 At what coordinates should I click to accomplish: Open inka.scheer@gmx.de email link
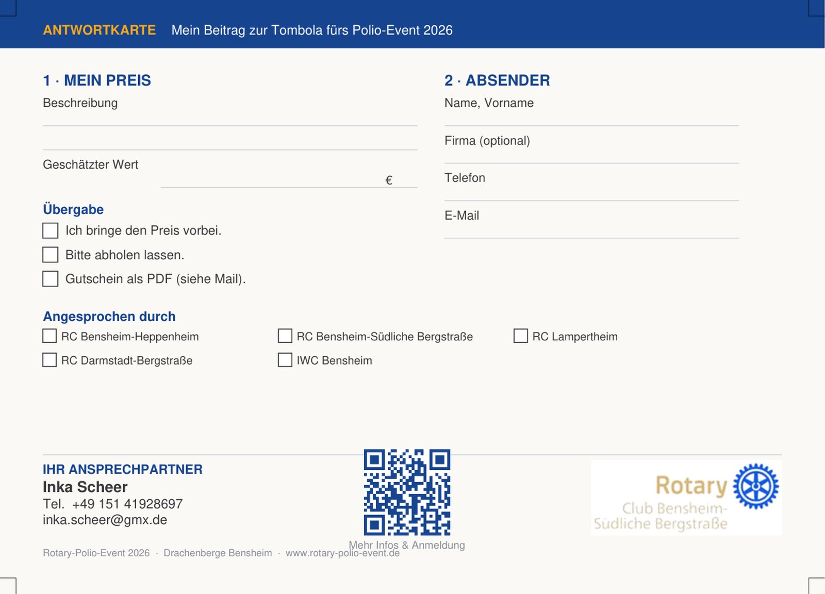105,520
